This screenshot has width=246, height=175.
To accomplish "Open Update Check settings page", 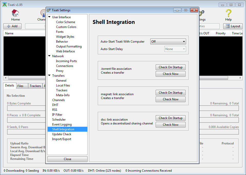I will (62, 134).
